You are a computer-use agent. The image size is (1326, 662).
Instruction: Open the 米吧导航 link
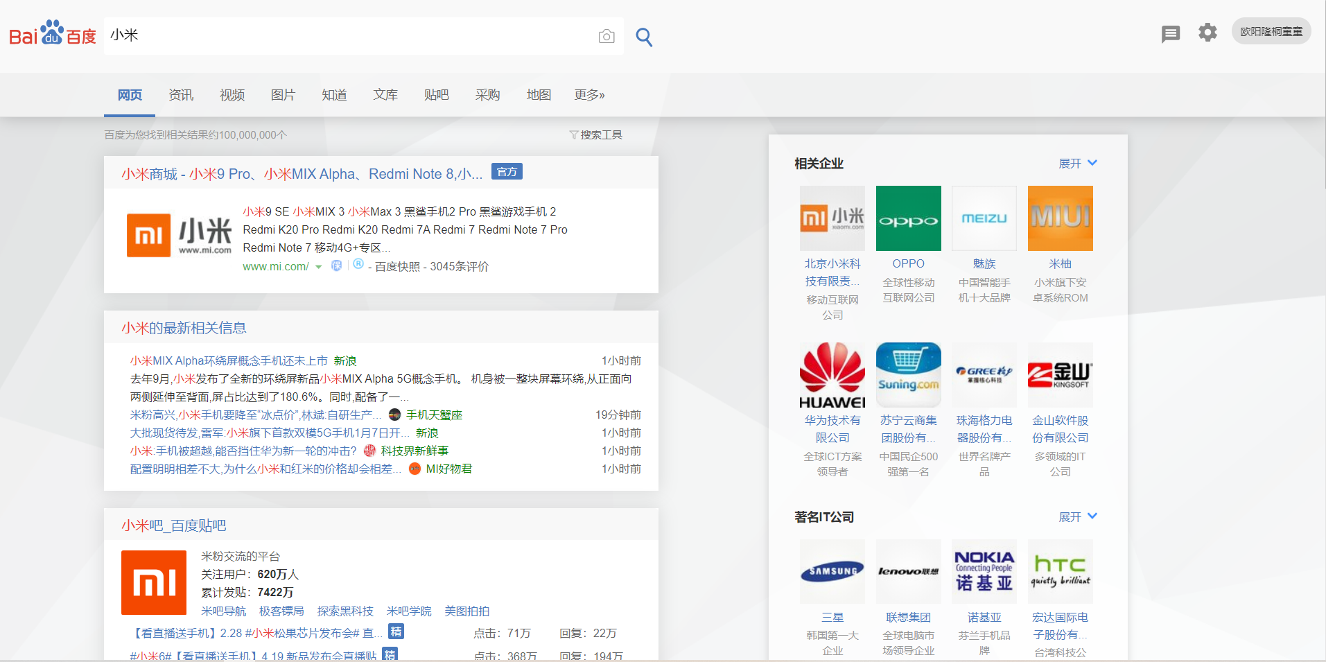223,611
